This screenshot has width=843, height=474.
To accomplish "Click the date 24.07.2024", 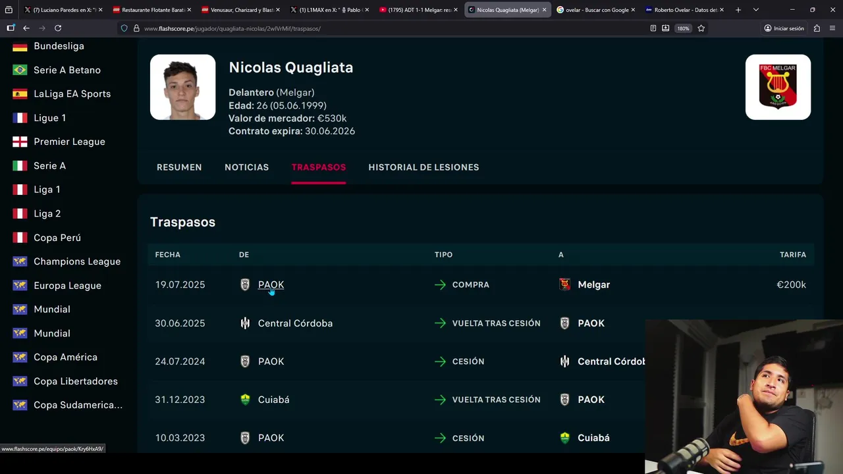I will tap(180, 361).
